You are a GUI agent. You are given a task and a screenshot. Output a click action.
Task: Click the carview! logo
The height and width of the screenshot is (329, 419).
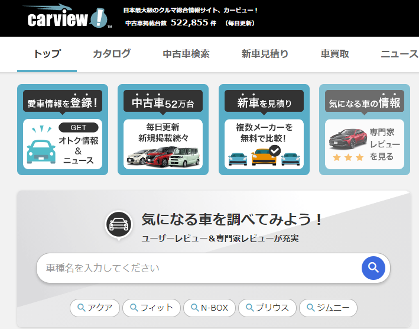point(67,17)
